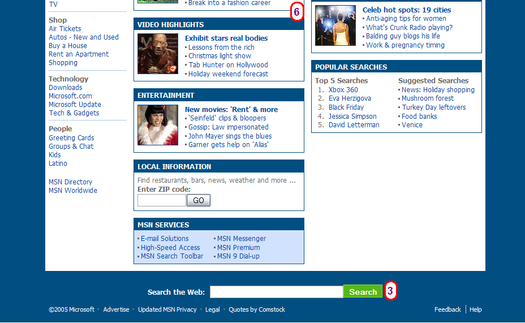Click the Search the Web text box

(277, 292)
